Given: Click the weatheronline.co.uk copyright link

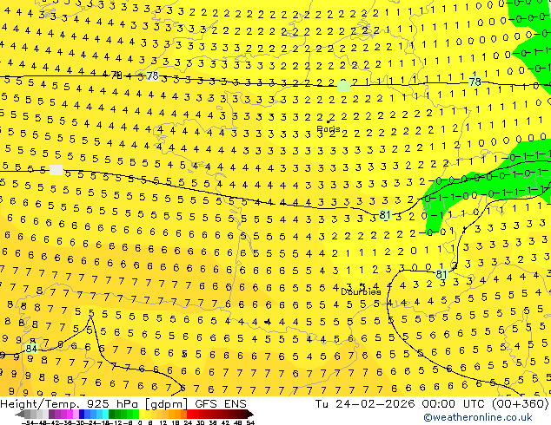Looking at the screenshot, I should click(x=478, y=418).
